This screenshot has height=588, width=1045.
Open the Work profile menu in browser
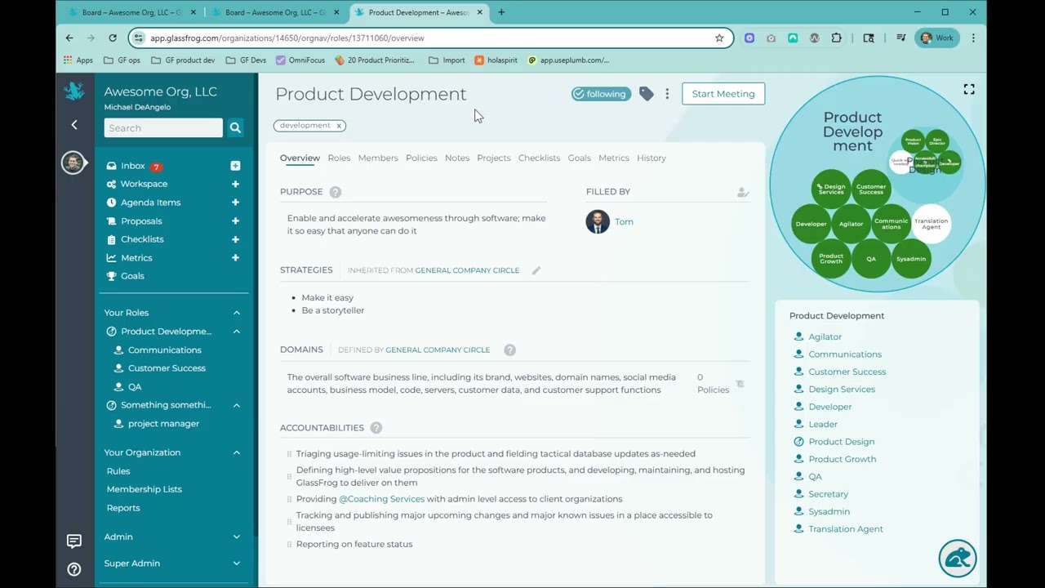(x=936, y=38)
